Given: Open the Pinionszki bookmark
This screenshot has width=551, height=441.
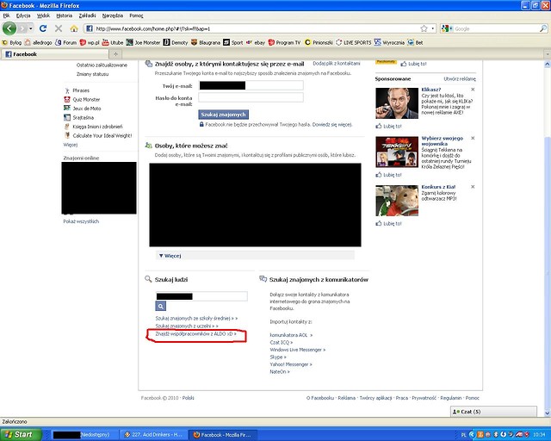Looking at the screenshot, I should 319,42.
